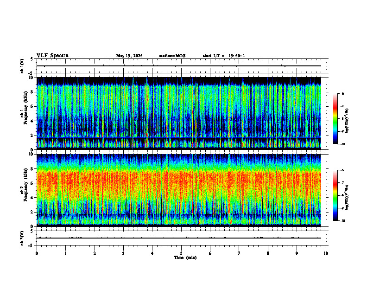This screenshot has width=367, height=284.
Task: Click the "2" kHz tick of ch.2 spectrogram
Action: (x=32, y=212)
